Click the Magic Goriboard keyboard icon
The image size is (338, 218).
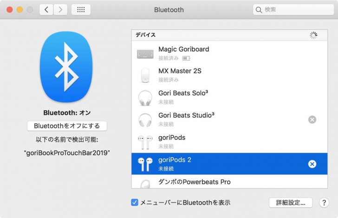[x=145, y=54]
